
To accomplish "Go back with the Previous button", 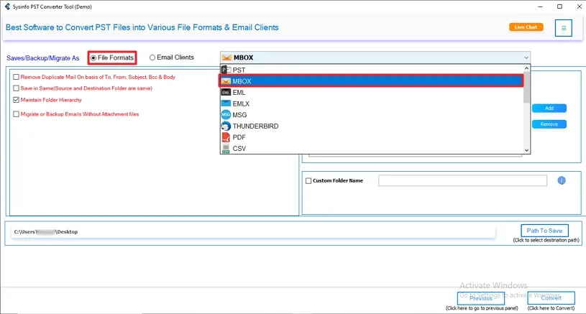I will click(x=480, y=298).
